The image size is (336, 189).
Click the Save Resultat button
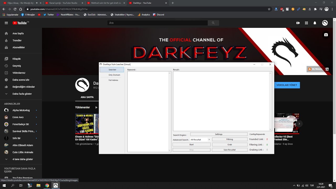coord(230,150)
